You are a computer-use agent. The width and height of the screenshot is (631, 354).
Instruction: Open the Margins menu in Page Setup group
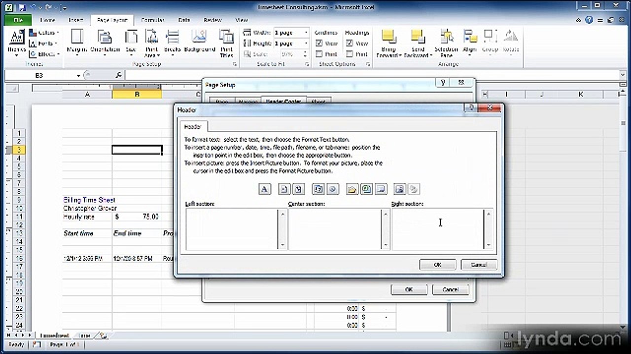[x=77, y=43]
